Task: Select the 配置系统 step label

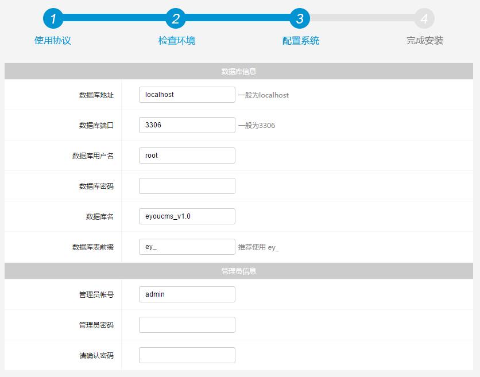Action: (x=301, y=41)
